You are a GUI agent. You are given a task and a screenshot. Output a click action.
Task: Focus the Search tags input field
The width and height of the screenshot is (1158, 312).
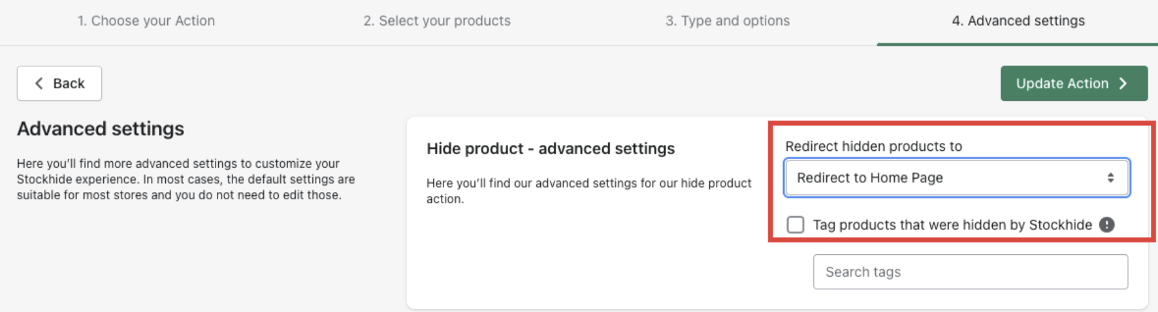[x=970, y=272]
